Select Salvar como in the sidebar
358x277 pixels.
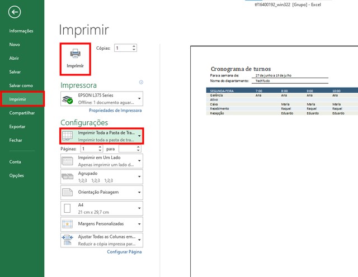[x=21, y=85]
